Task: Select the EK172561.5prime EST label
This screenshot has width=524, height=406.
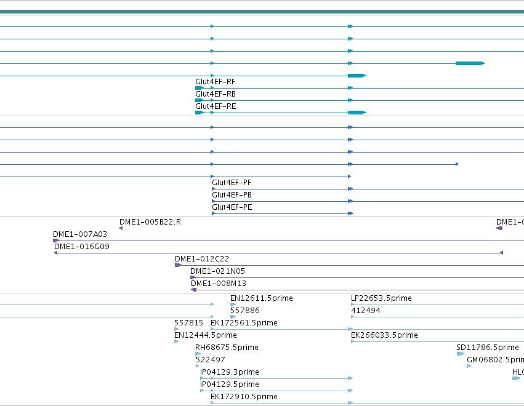Action: click(x=244, y=323)
